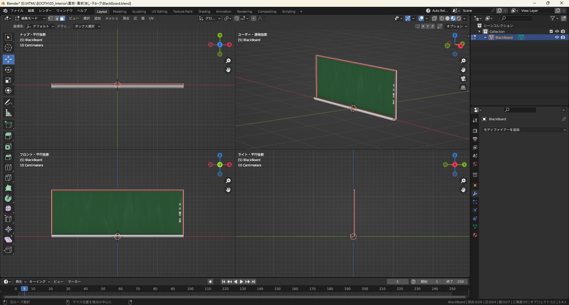The height and width of the screenshot is (305, 569).
Task: Switch to face select mode
Action: [x=63, y=18]
